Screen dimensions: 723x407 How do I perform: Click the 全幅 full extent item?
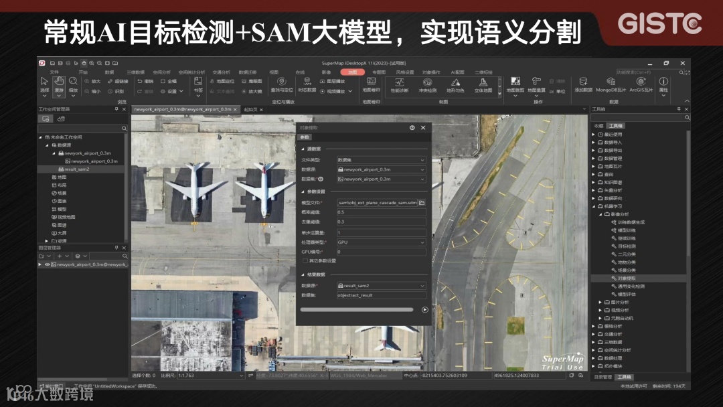click(169, 81)
